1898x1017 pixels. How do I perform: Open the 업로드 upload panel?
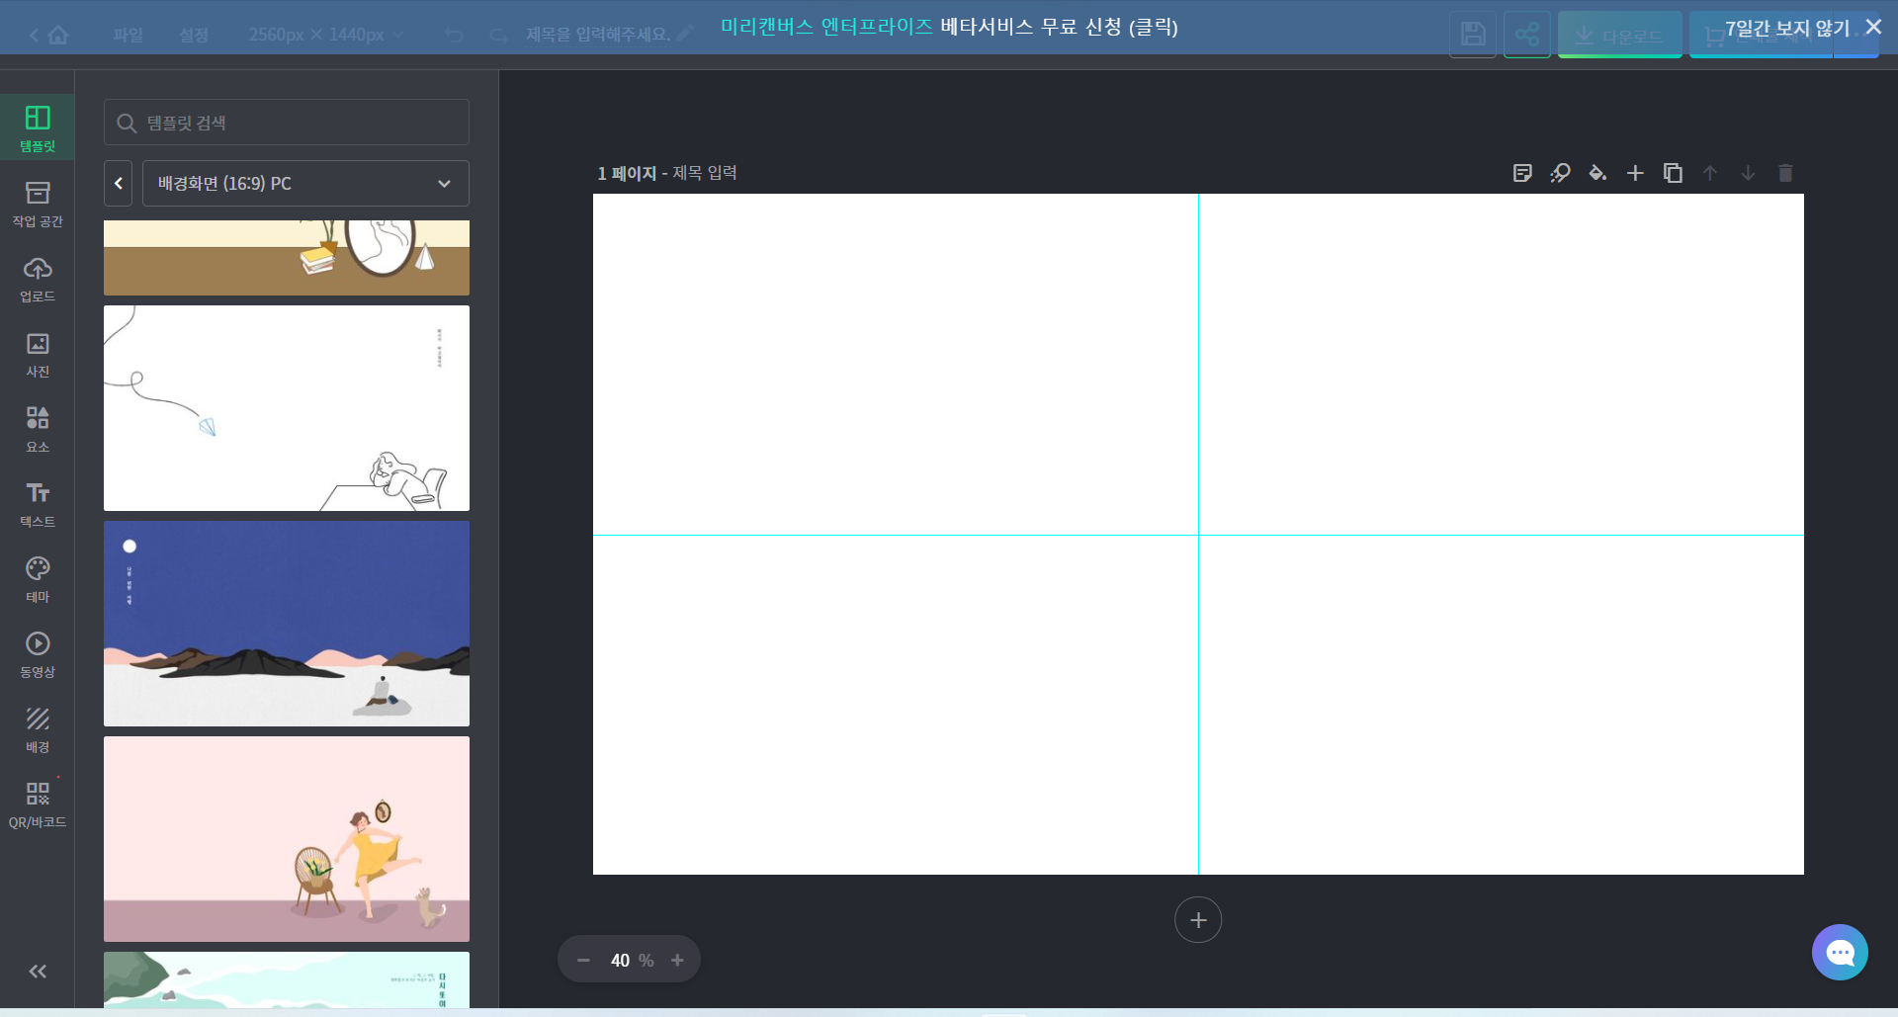pyautogui.click(x=38, y=279)
